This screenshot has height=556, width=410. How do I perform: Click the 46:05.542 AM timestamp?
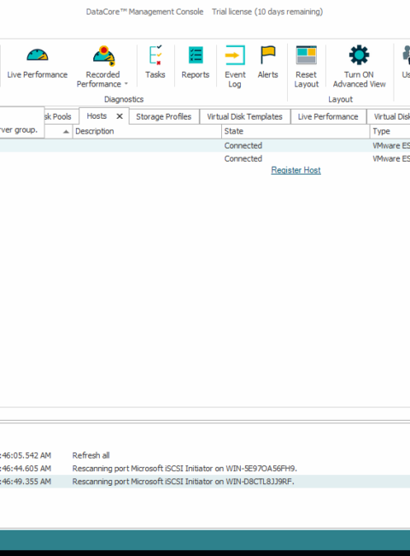coord(26,455)
